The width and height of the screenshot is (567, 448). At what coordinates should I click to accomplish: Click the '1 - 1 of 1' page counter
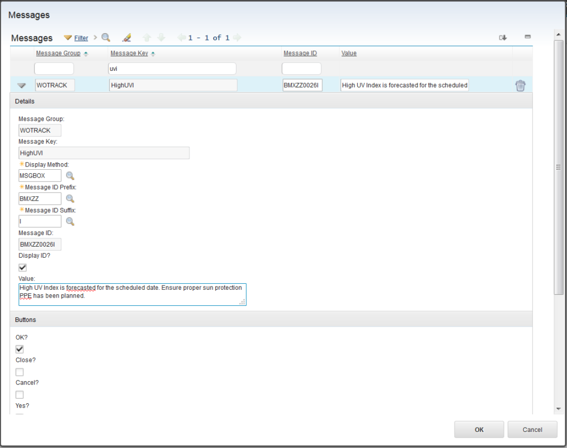[x=209, y=38]
